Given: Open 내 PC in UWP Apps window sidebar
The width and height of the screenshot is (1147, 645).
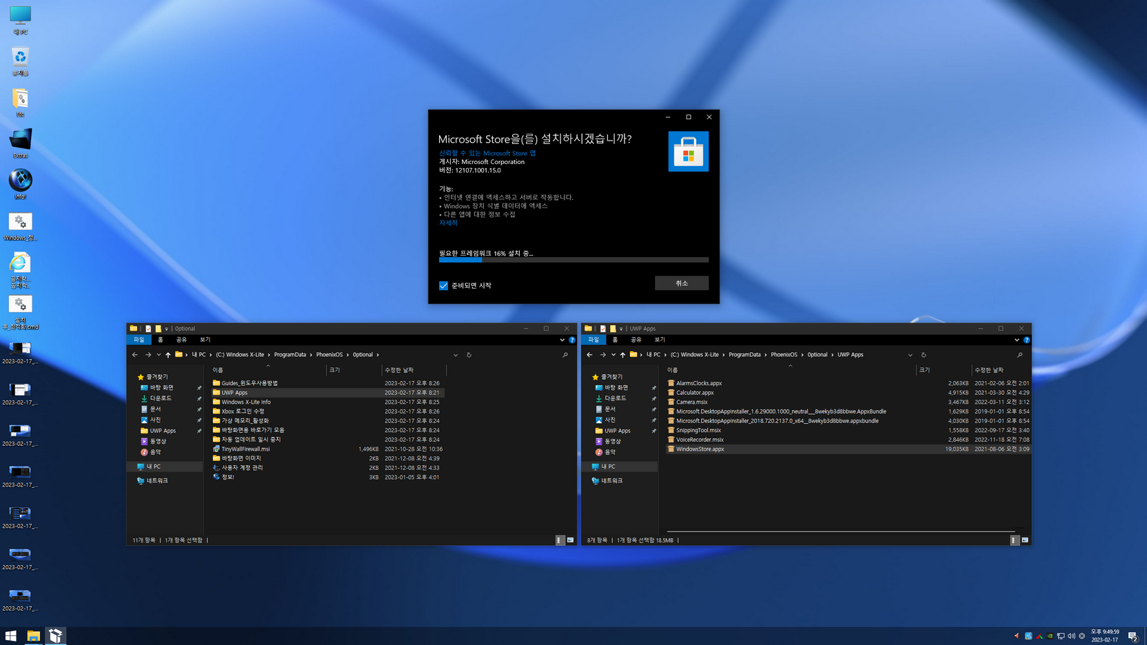Looking at the screenshot, I should point(608,467).
